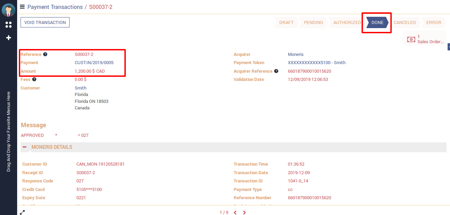Open the Moneris acquirer link

295,54
